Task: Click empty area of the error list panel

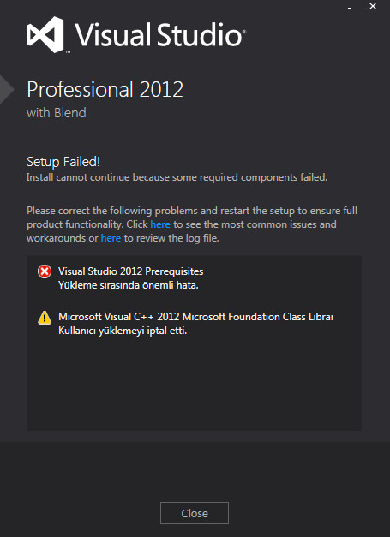Action: (195, 384)
